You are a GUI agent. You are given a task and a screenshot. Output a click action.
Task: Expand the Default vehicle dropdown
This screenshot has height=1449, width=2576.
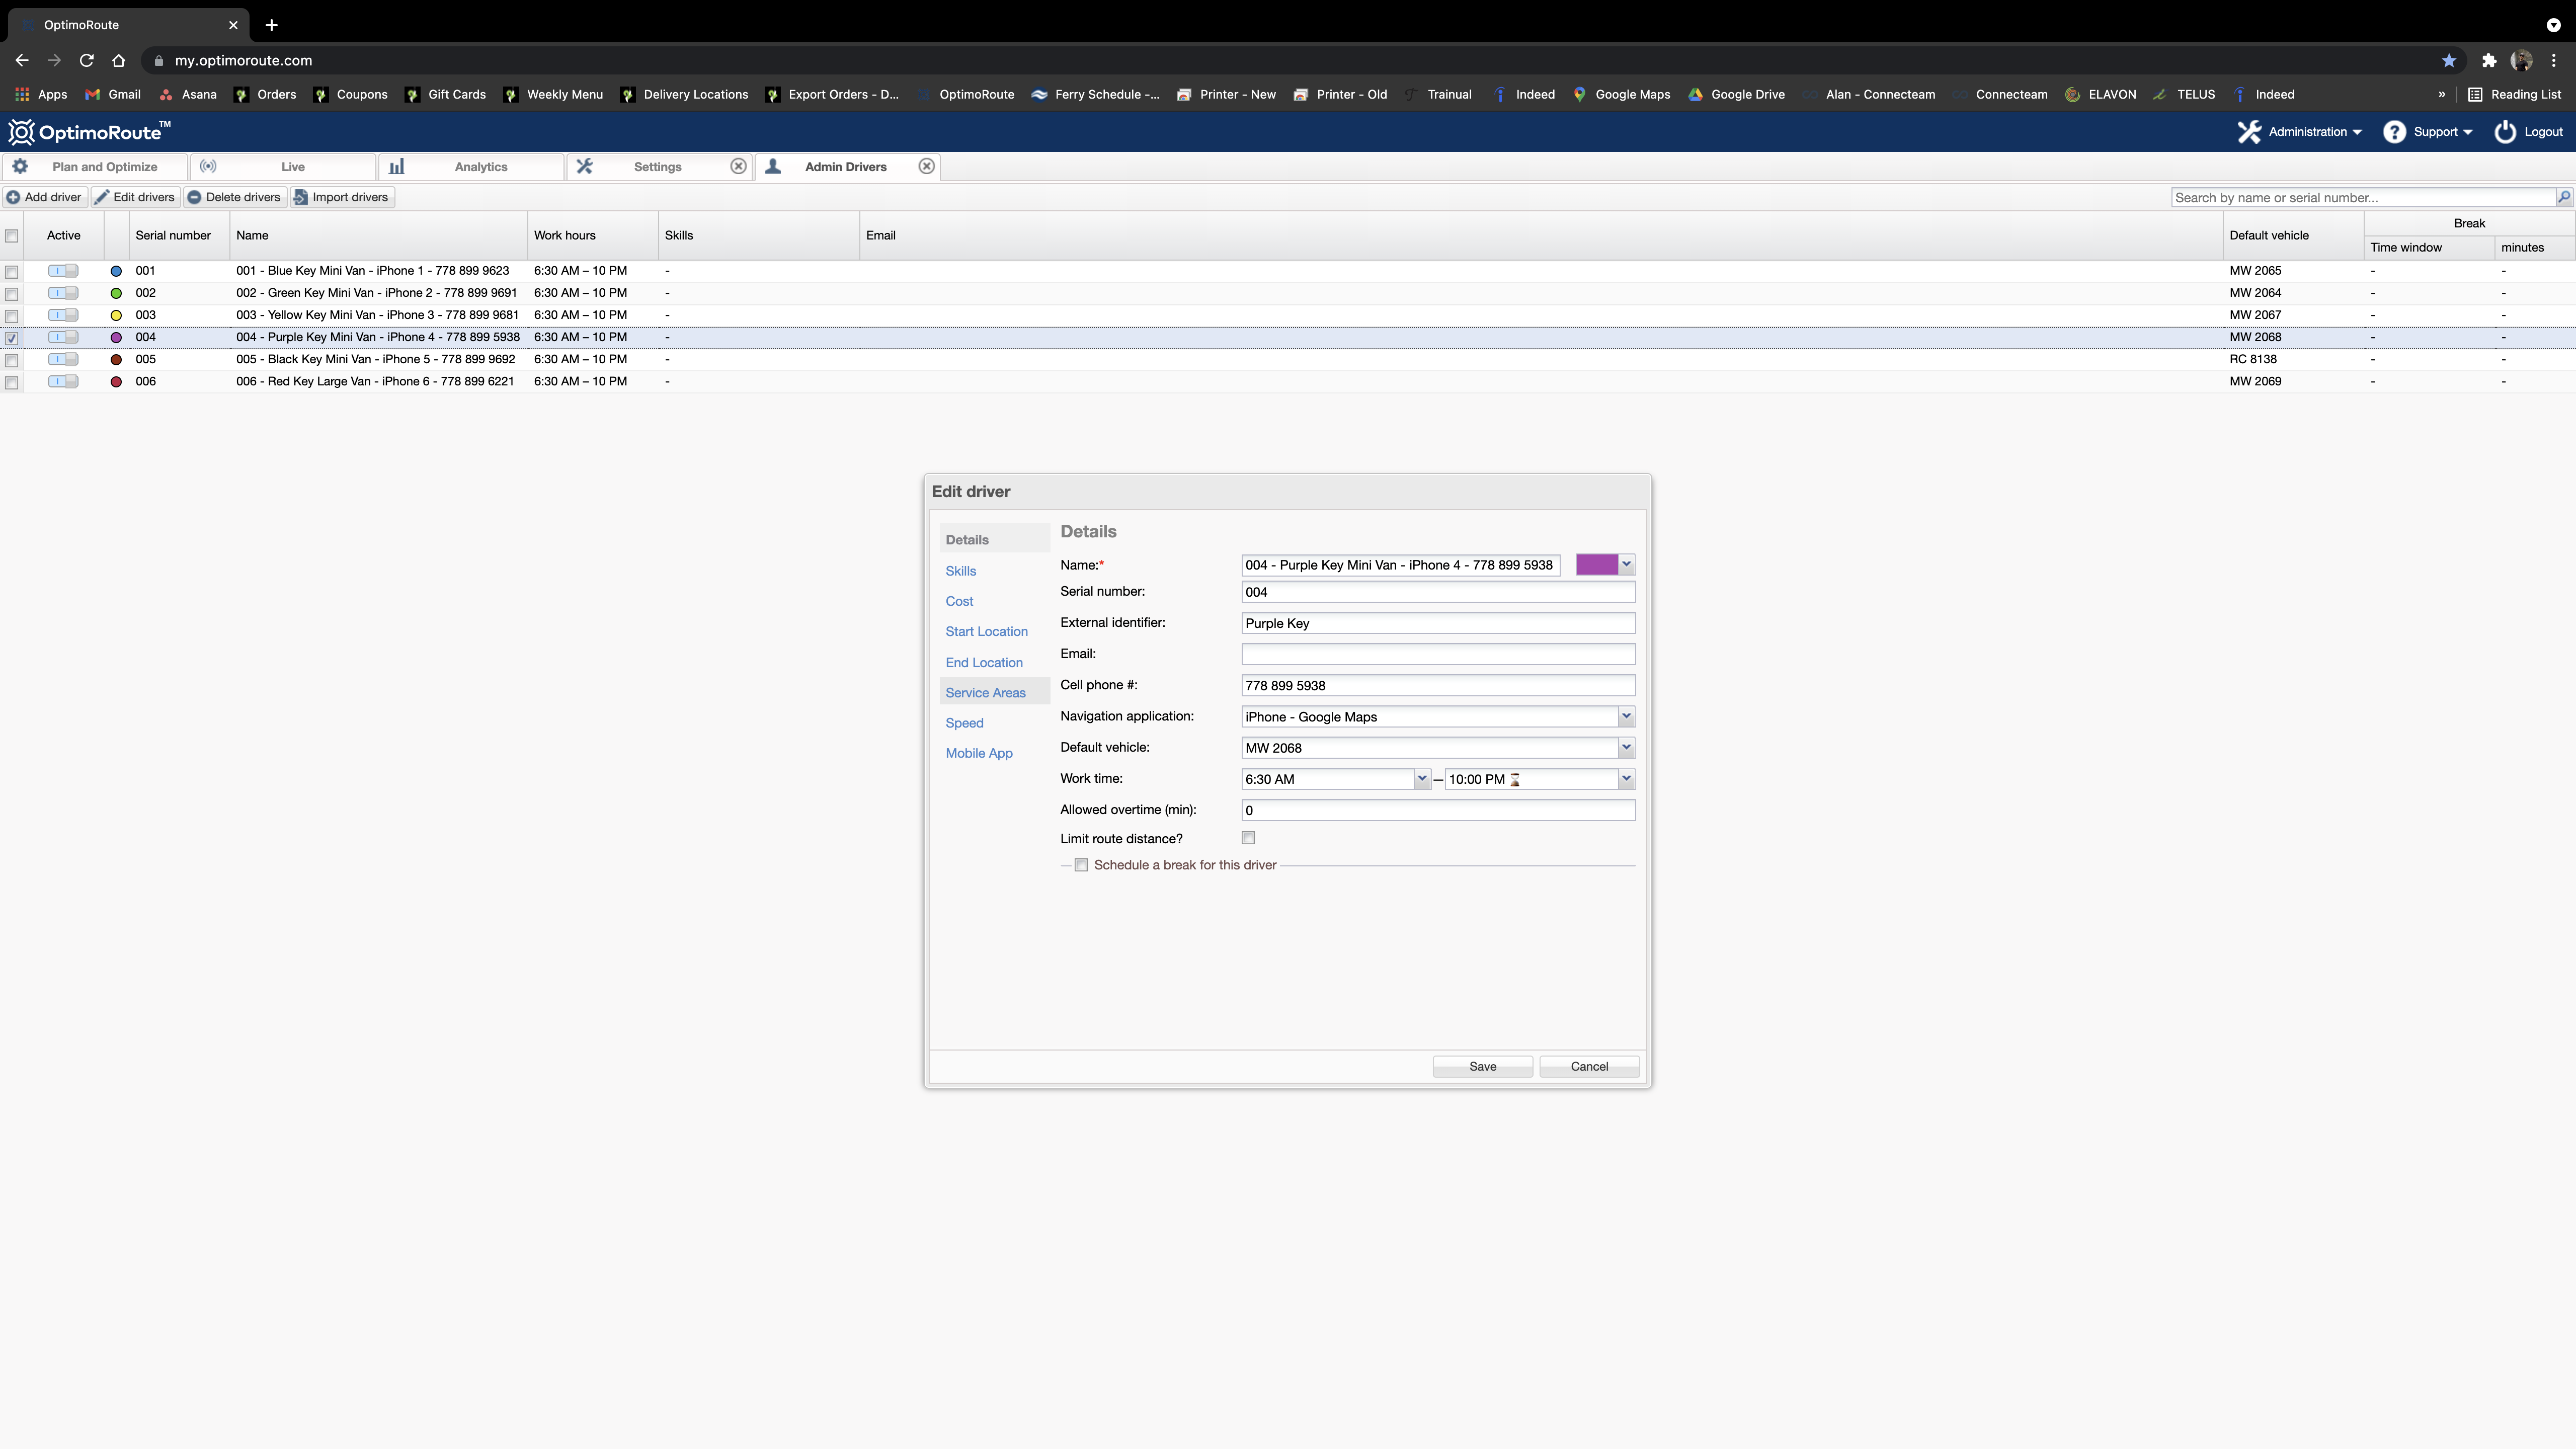[1626, 747]
